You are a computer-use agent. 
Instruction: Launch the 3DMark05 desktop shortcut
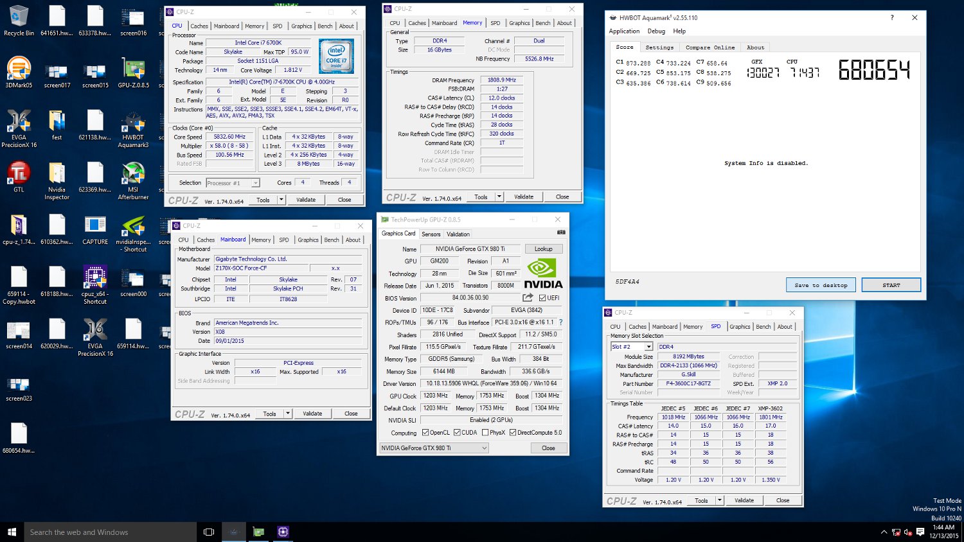[x=19, y=73]
